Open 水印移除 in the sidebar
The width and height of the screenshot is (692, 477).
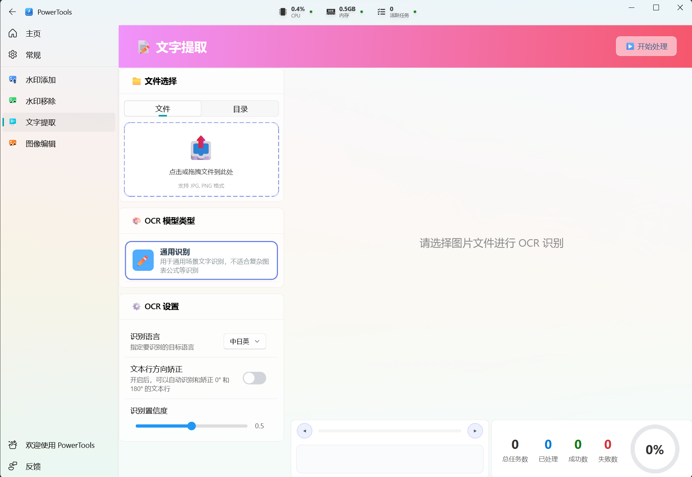pos(59,101)
